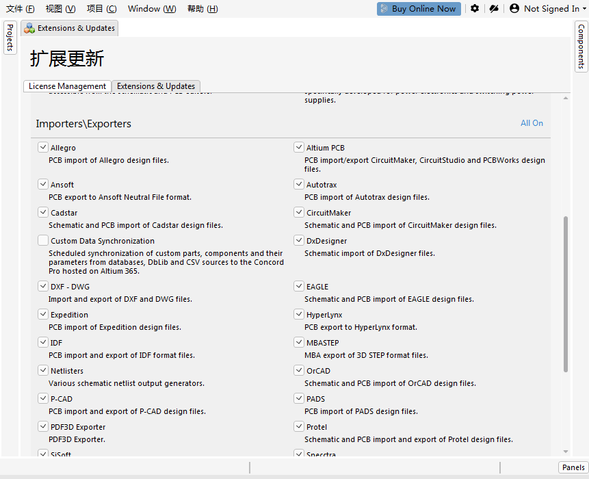Open the Panels button
Screen dimensions: 589x479
(573, 467)
